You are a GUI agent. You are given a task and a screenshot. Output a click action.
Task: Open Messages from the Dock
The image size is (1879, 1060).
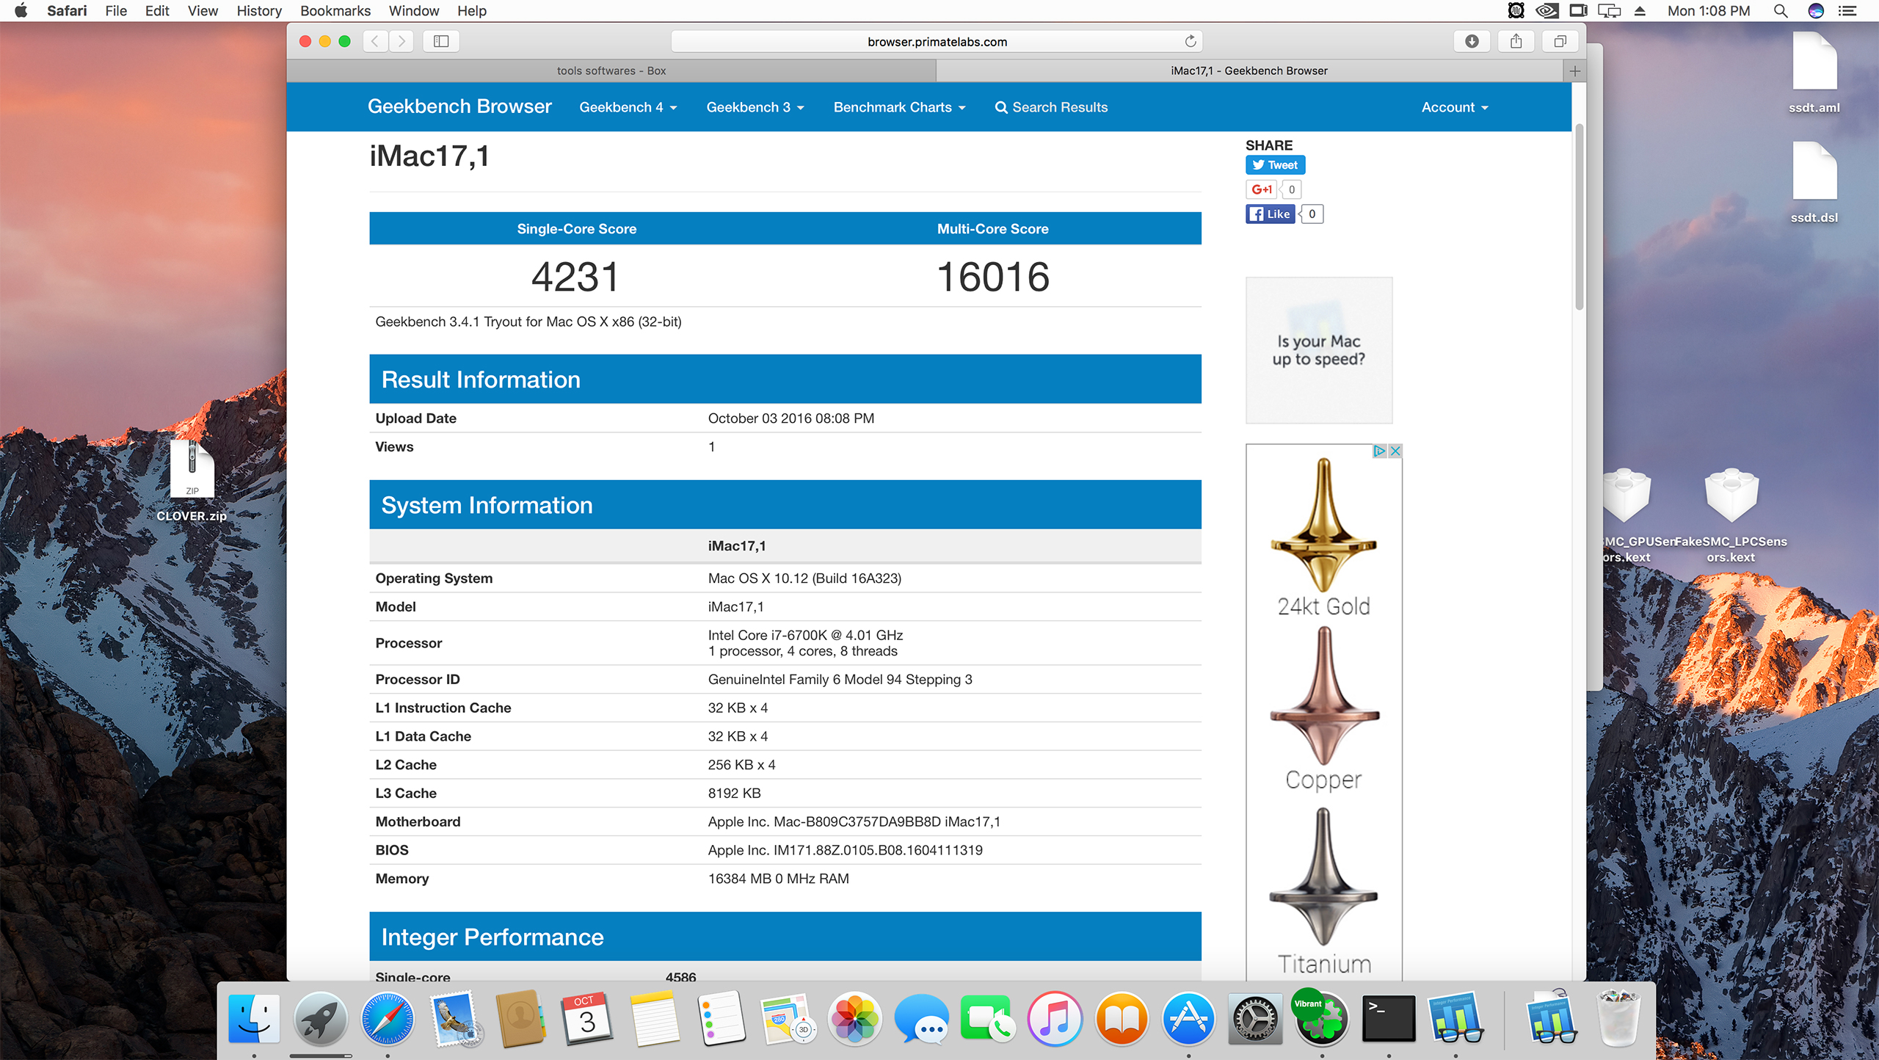coord(921,1019)
